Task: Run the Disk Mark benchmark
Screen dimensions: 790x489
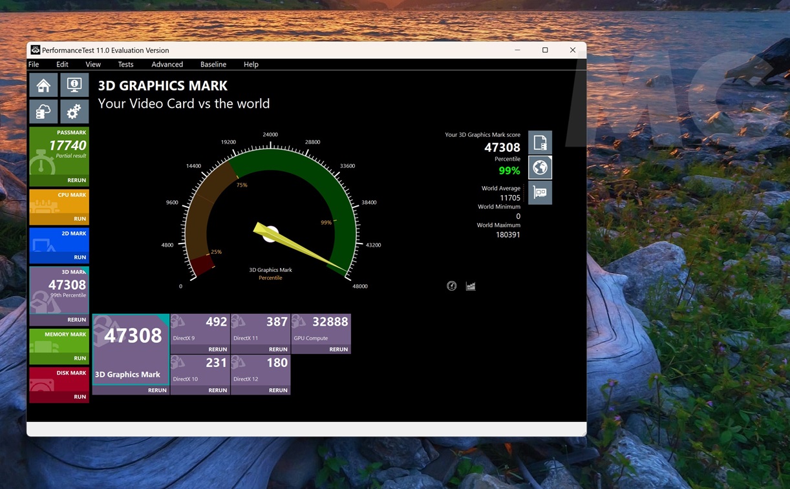Action: (x=80, y=397)
